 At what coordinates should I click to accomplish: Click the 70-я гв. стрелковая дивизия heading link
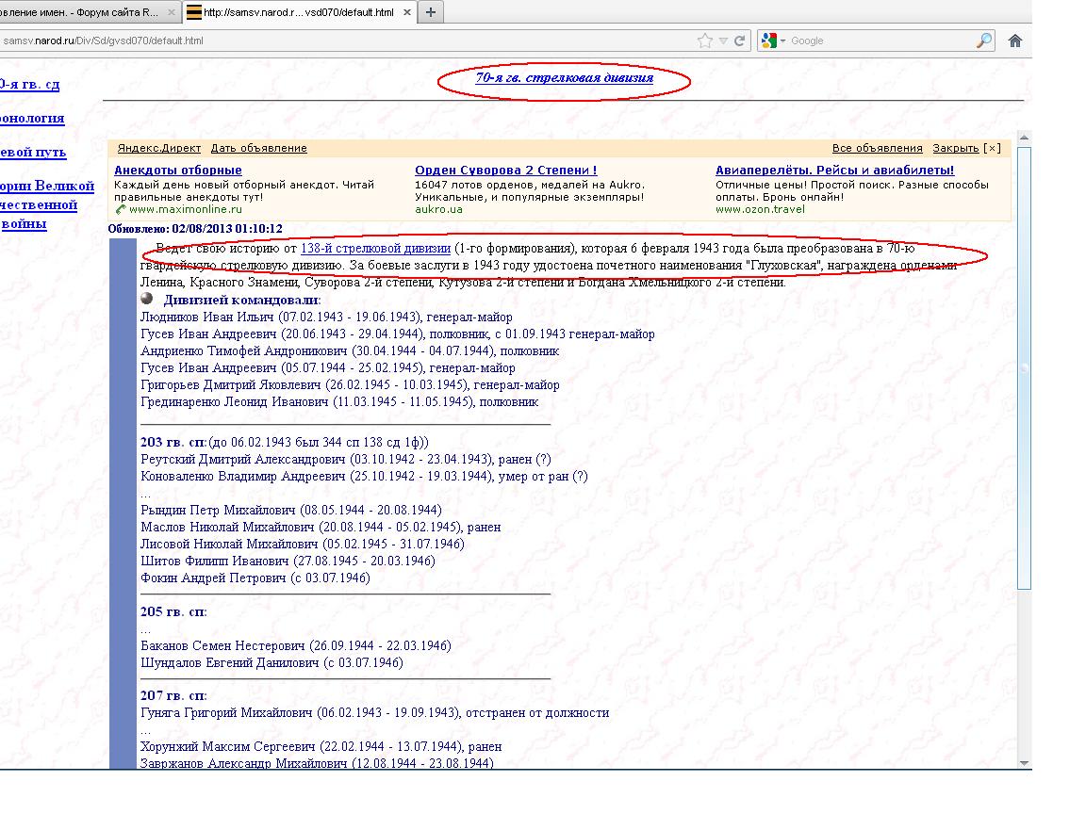coord(564,78)
